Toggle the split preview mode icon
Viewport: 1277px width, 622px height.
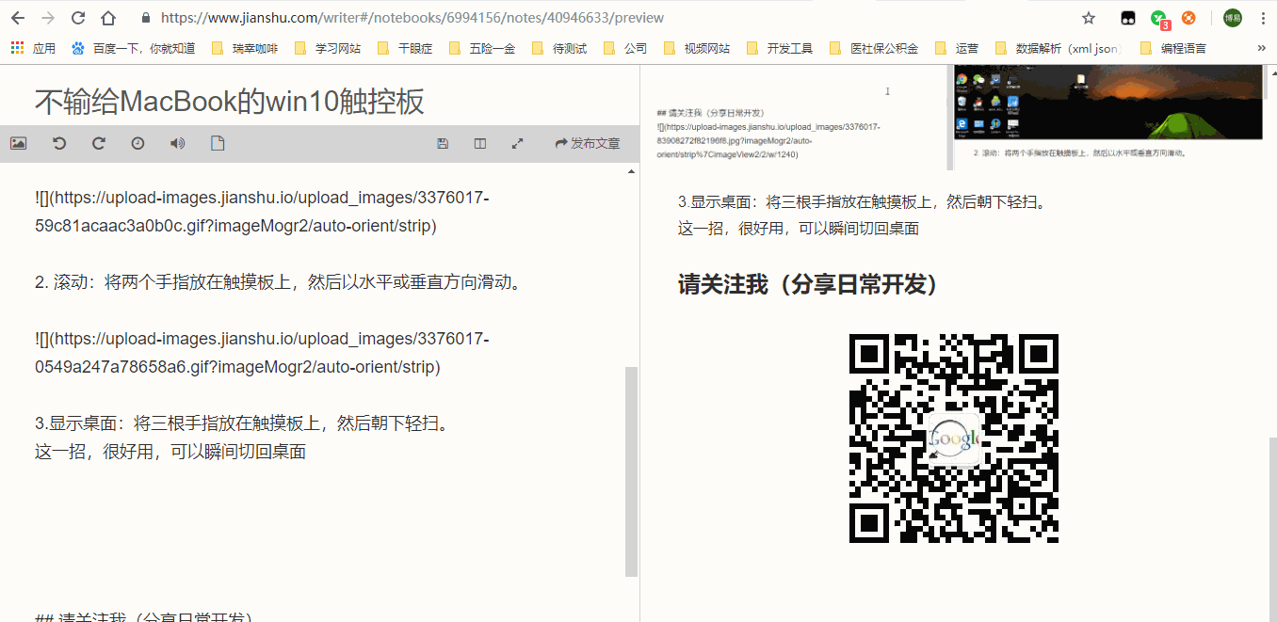480,143
